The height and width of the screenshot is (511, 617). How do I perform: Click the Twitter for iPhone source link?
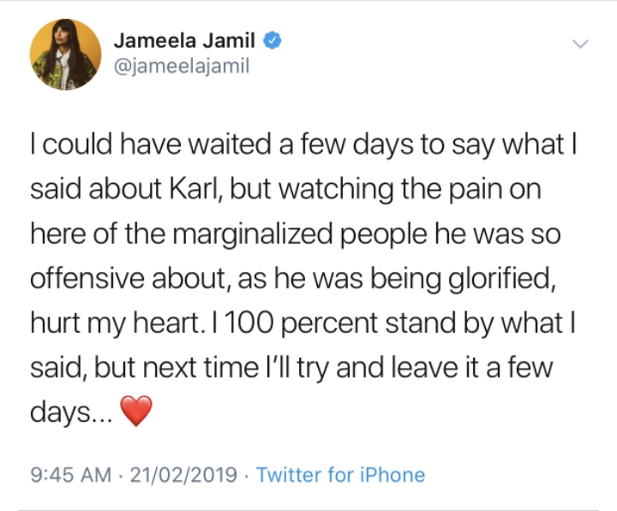click(x=340, y=474)
